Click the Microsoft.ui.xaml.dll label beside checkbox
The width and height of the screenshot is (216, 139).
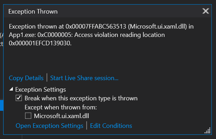point(62,116)
